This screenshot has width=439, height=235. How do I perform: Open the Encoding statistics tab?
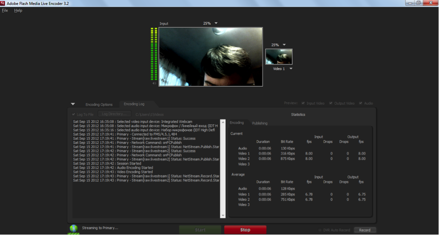point(237,123)
